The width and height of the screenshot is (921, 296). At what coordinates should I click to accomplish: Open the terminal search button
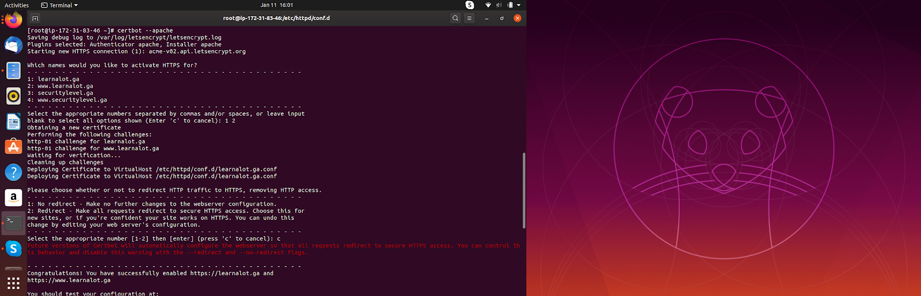[x=455, y=18]
